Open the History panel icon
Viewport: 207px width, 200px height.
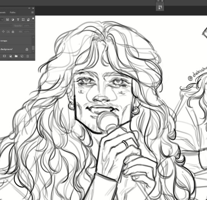click(x=160, y=7)
